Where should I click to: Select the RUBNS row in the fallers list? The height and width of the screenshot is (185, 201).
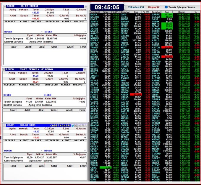pyautogui.click(x=135, y=19)
